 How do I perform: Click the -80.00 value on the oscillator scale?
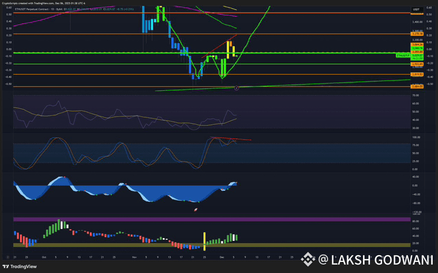416,203
